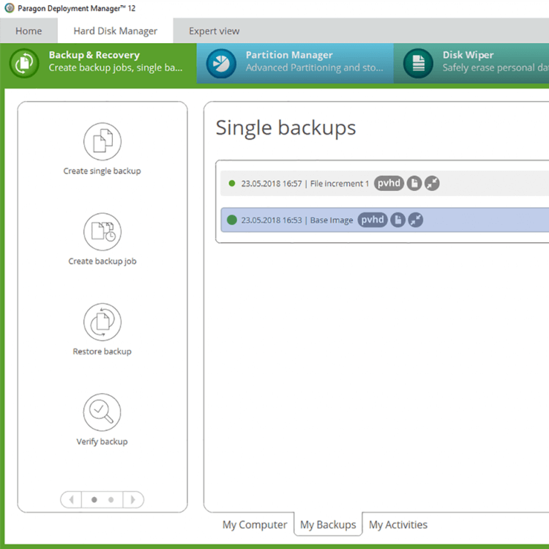The height and width of the screenshot is (549, 549).
Task: Click the file icon on Base Image row
Action: point(397,220)
